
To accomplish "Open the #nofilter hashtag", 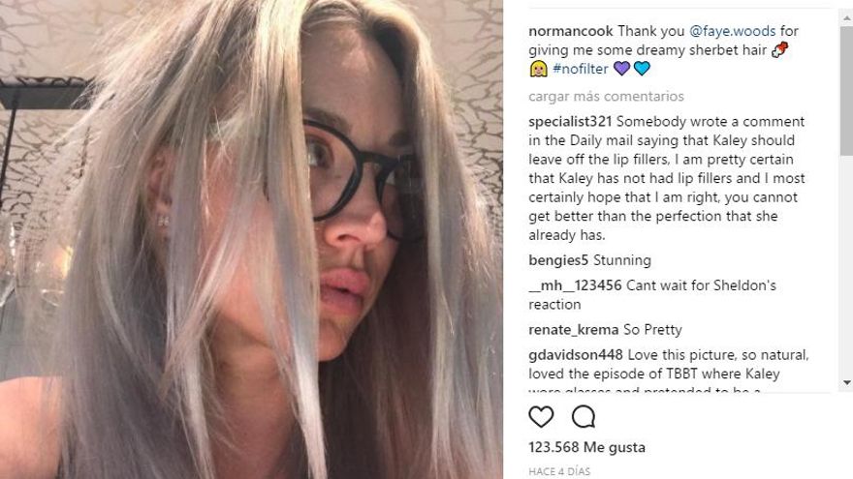I will pyautogui.click(x=580, y=69).
